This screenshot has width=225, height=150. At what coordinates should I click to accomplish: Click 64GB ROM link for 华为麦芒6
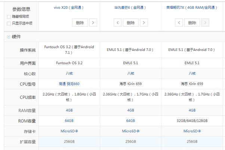130,121
